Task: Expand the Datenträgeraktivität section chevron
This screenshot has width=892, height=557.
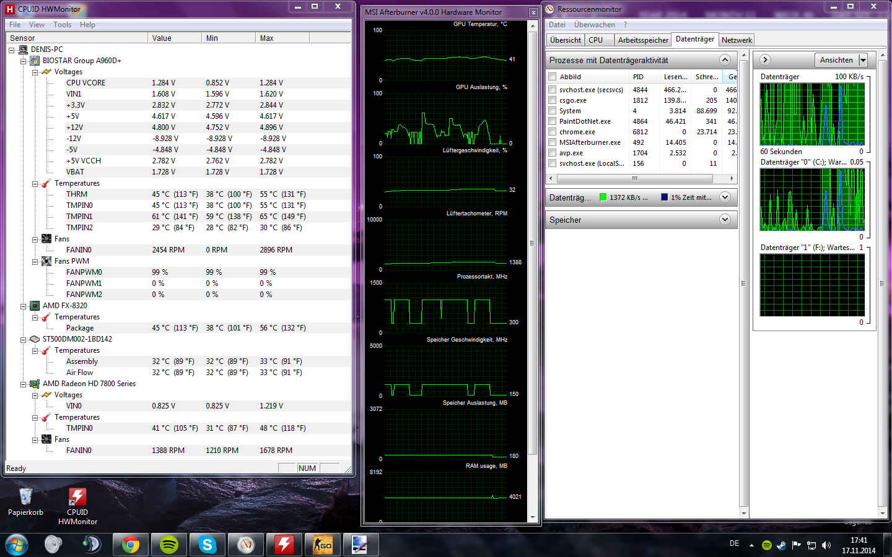Action: (725, 197)
